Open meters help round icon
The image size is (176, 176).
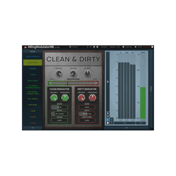(x=108, y=123)
